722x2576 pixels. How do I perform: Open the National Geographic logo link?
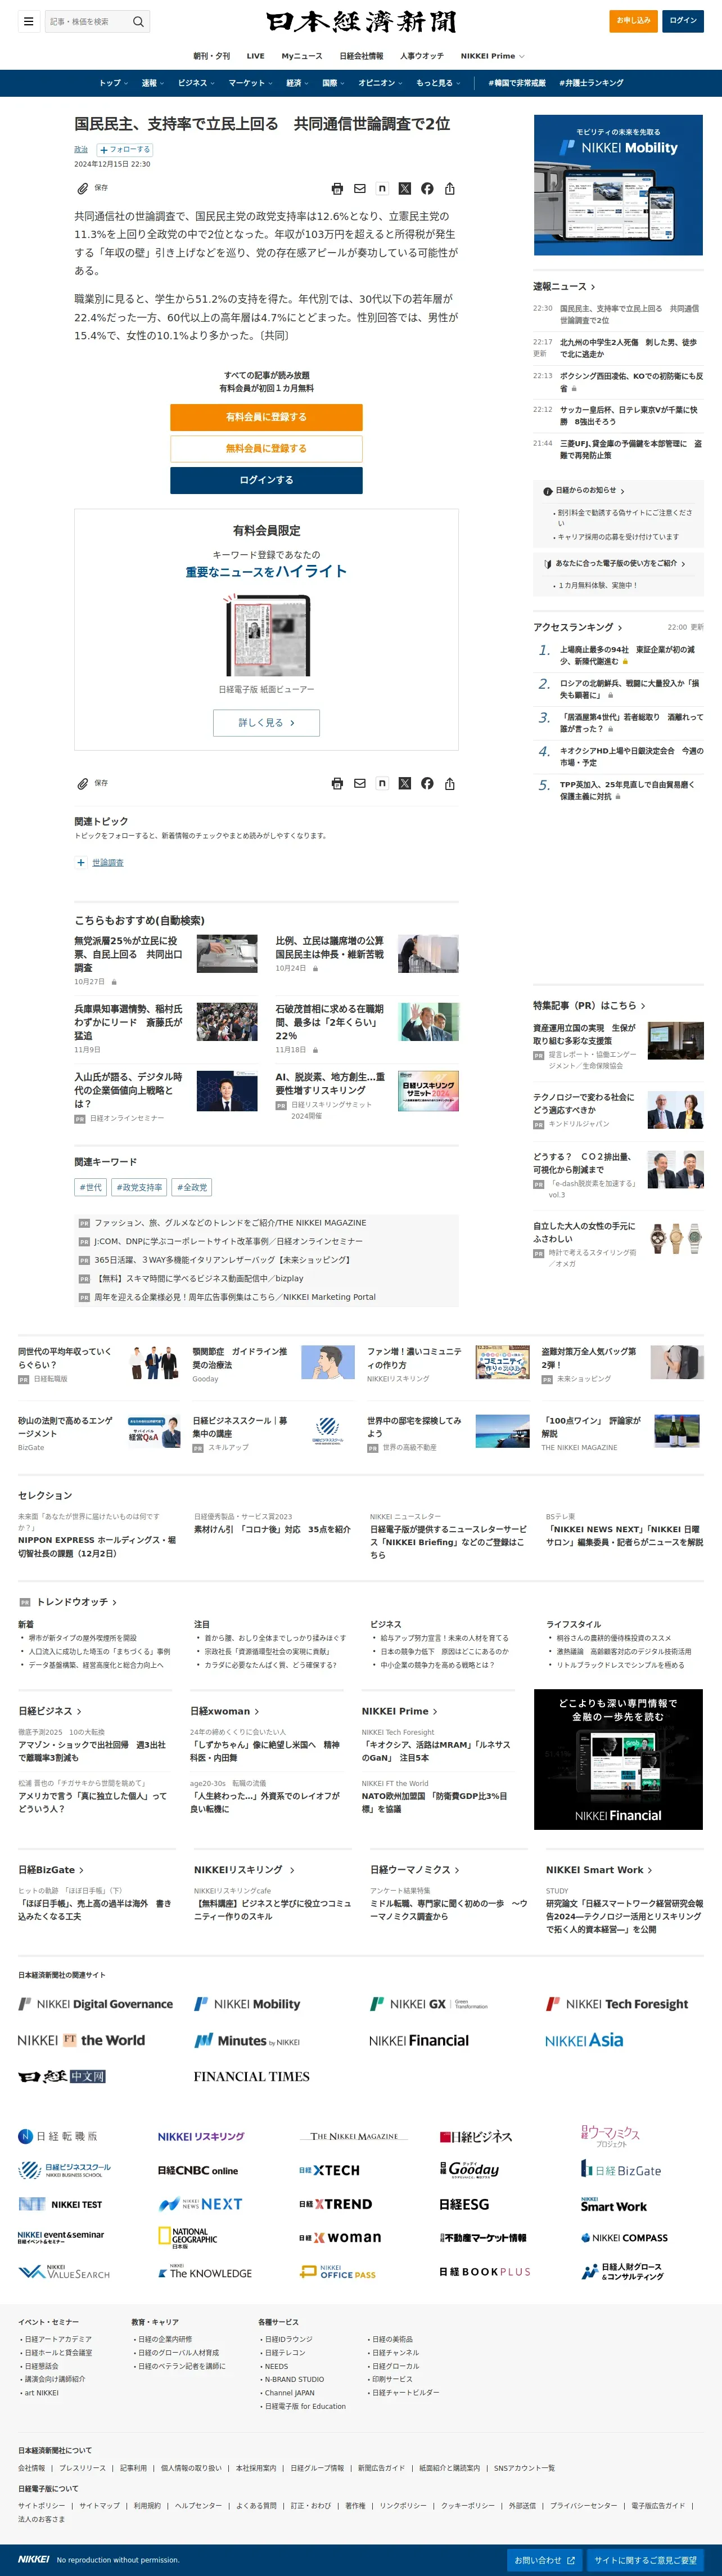click(187, 2238)
